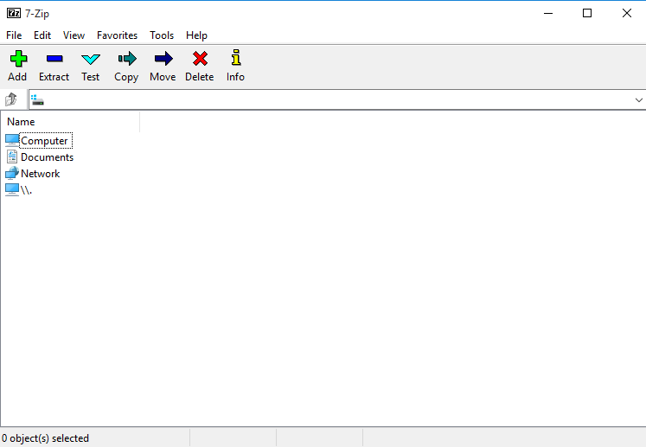Click the '0 object(s) selected' status text
Image resolution: width=646 pixels, height=447 pixels.
coord(45,438)
